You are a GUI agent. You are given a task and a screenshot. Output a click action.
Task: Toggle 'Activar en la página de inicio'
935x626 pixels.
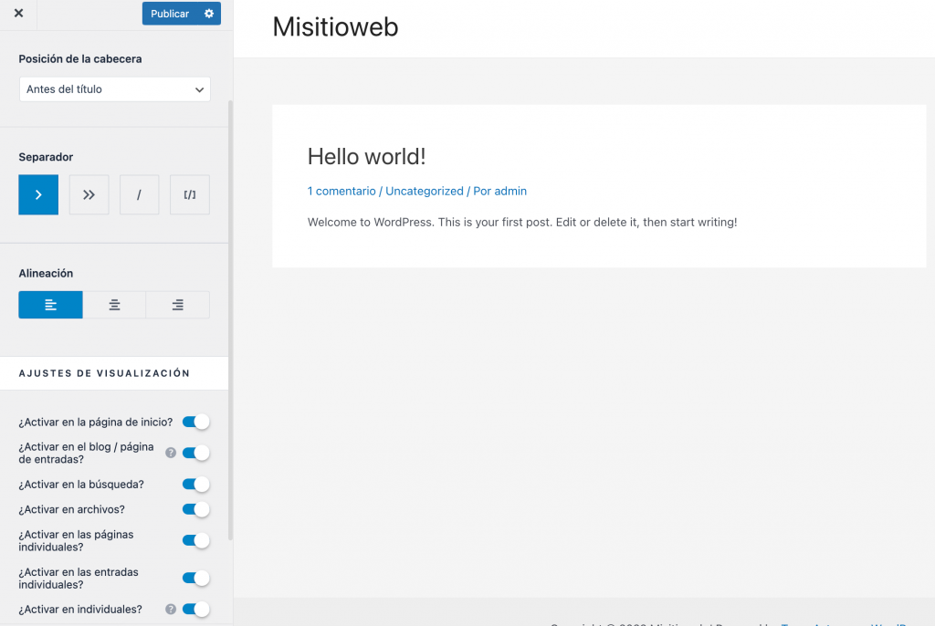[x=195, y=422]
